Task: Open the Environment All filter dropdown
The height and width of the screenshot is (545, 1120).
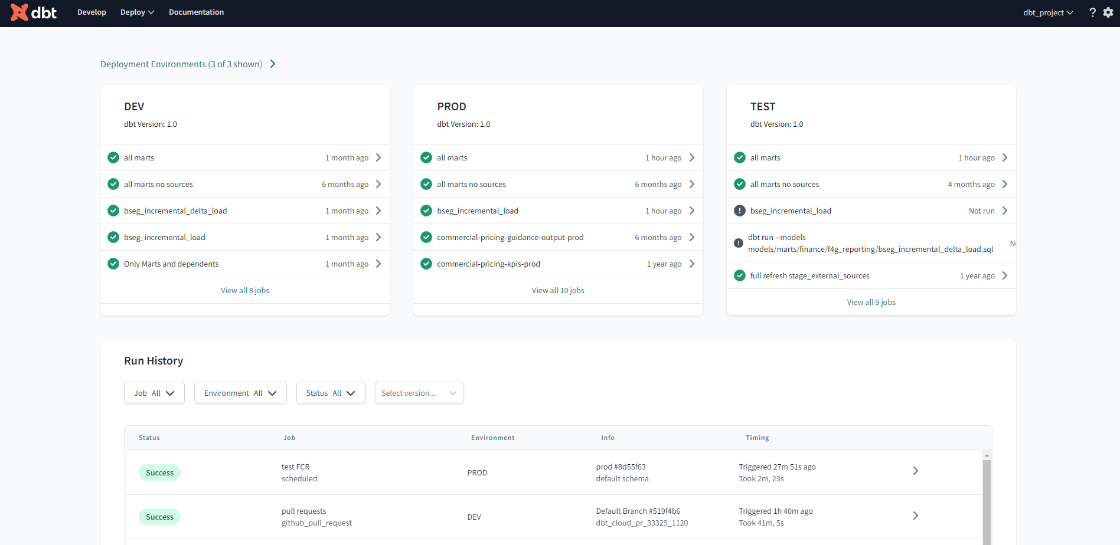Action: (240, 393)
